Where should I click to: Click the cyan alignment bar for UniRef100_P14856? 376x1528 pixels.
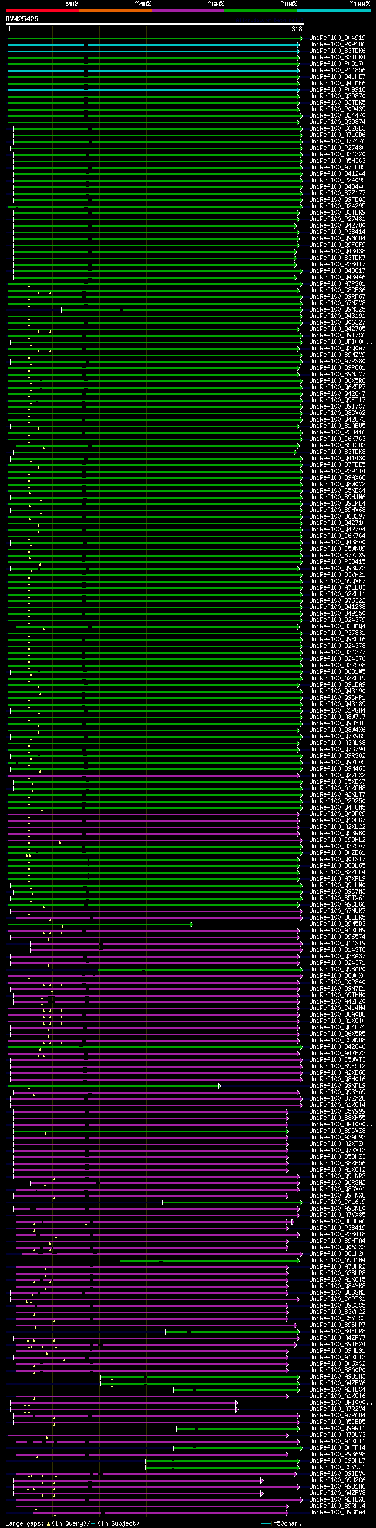click(x=153, y=71)
